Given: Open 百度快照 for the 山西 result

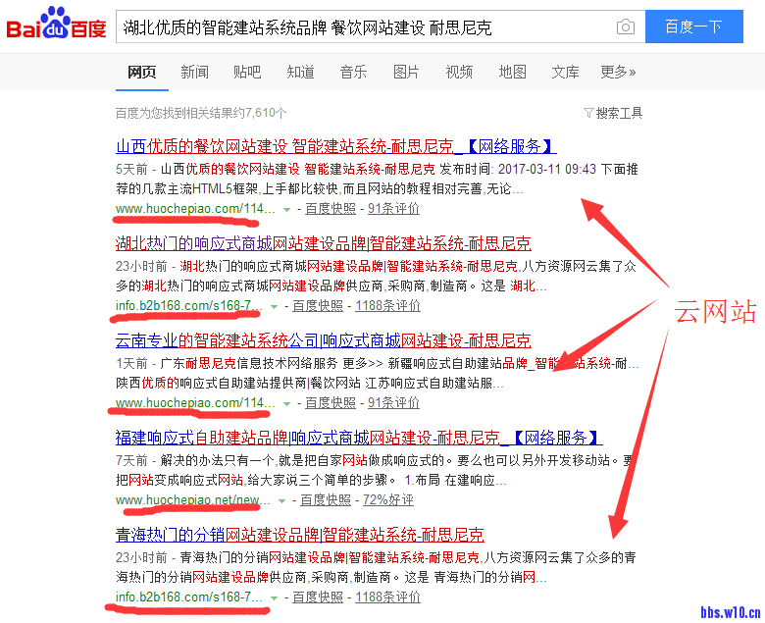Looking at the screenshot, I should point(331,209).
